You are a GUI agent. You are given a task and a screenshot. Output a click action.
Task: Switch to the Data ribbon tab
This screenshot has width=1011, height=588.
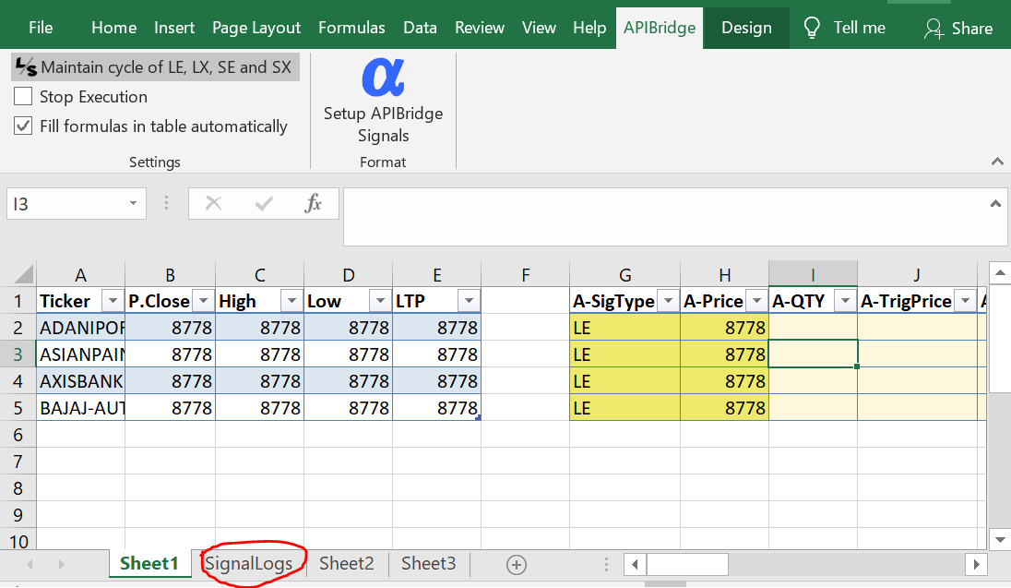point(421,28)
